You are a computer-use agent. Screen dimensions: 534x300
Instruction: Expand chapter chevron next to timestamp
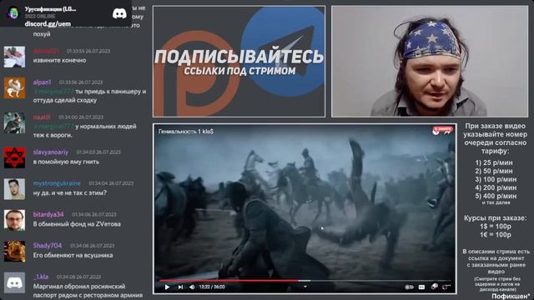click(x=305, y=287)
